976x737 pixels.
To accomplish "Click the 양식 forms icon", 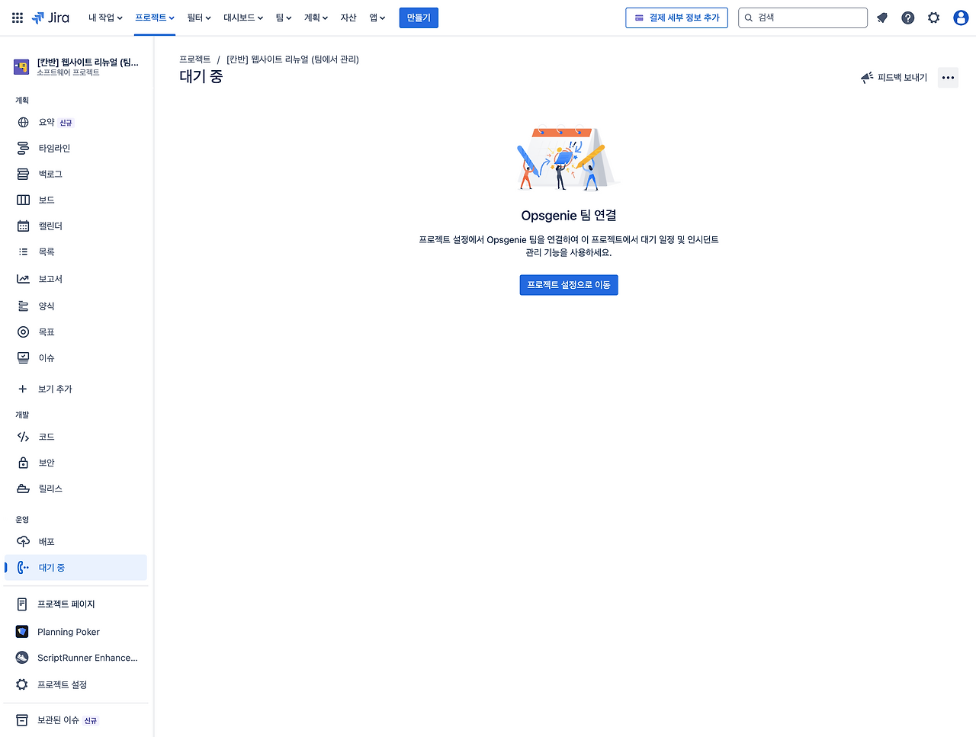I will coord(23,306).
